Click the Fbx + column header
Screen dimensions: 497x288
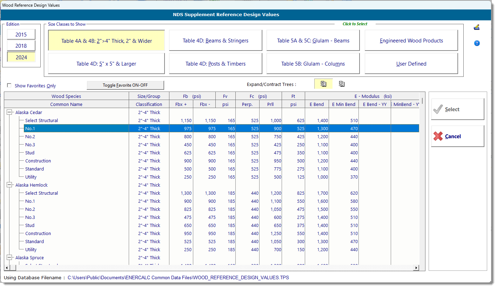pos(181,104)
